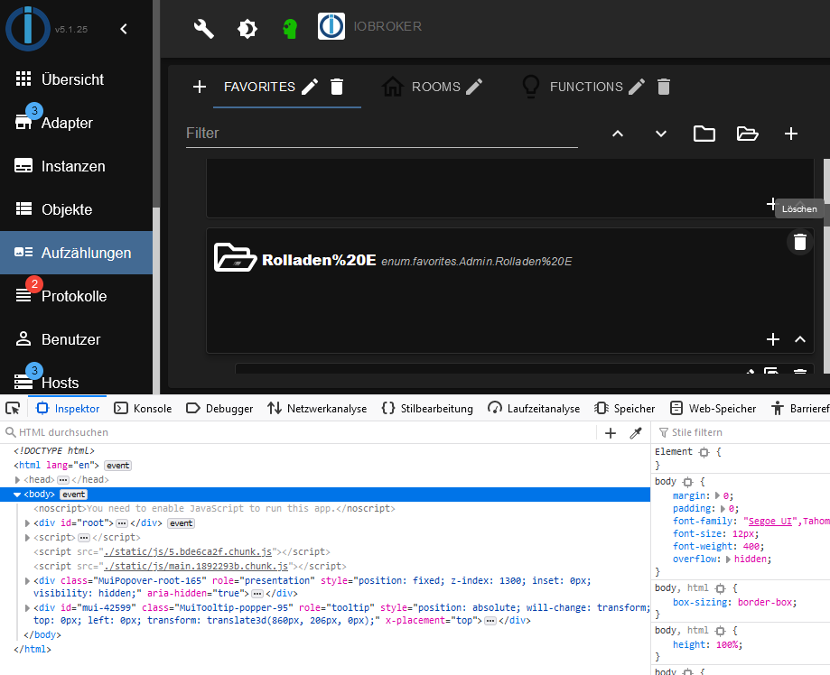This screenshot has width=830, height=675.
Task: Create new node with plus in inspector
Action: click(x=611, y=433)
